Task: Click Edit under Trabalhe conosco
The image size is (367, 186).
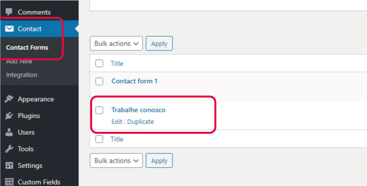Action: pyautogui.click(x=117, y=122)
